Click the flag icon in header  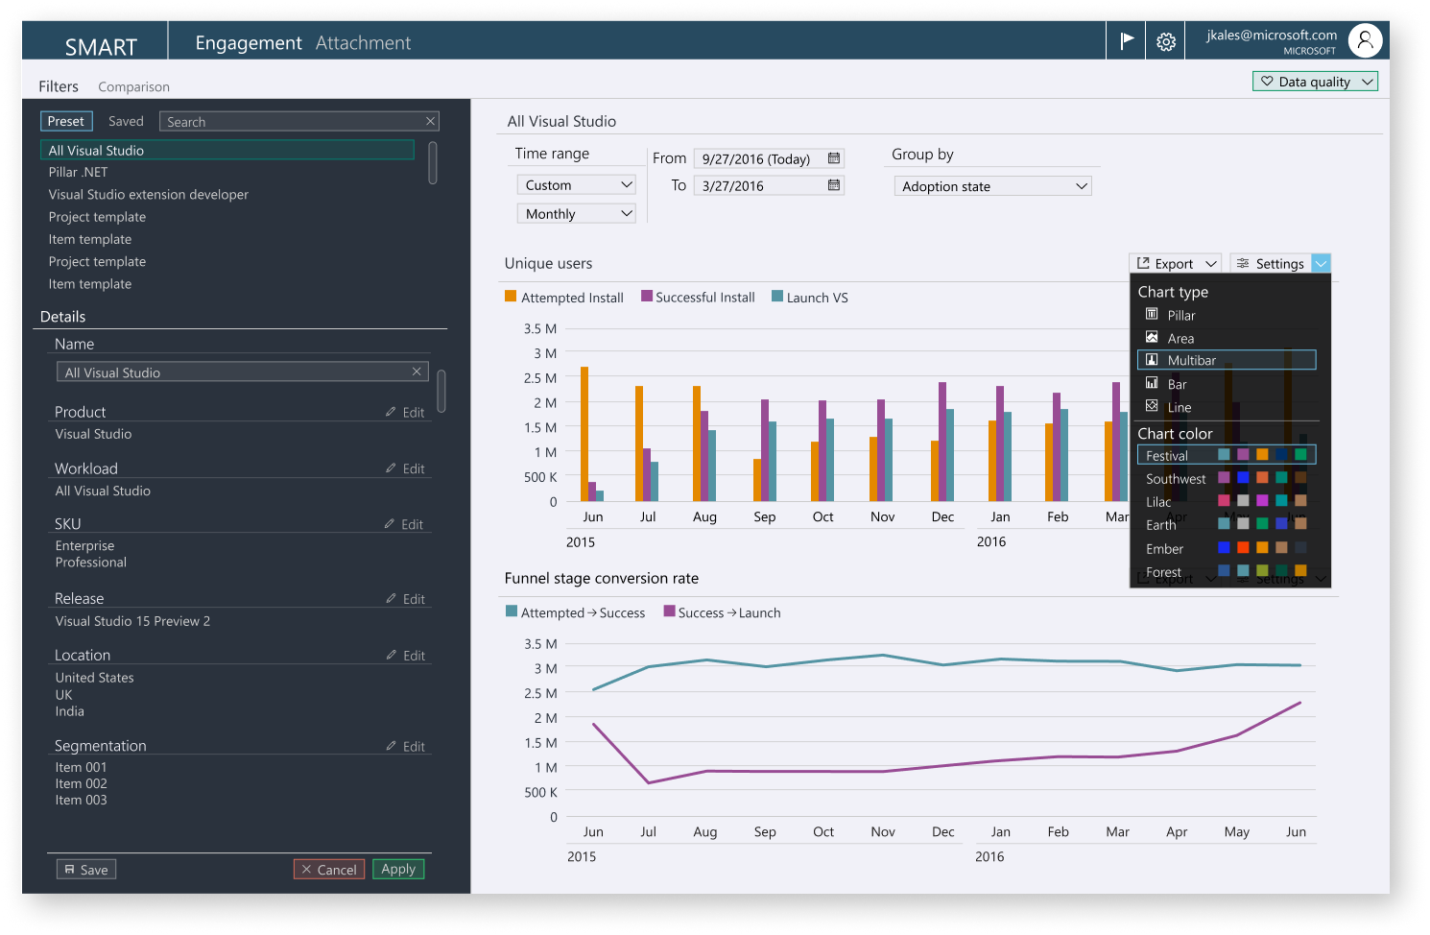tap(1127, 40)
